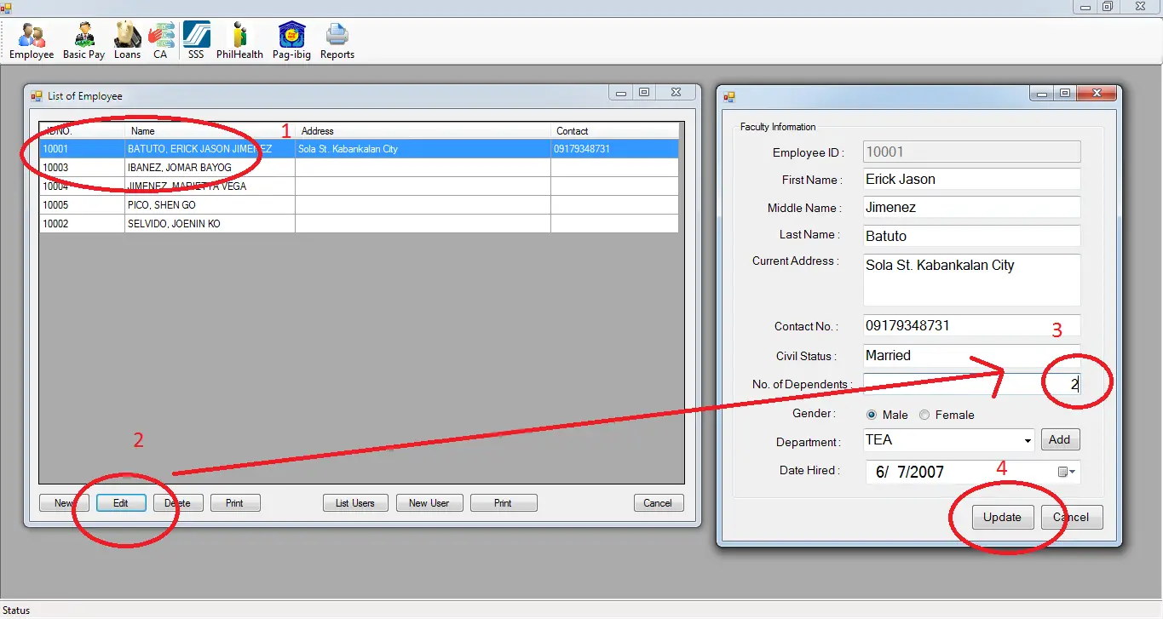Click the Edit button in employee list
The image size is (1163, 619).
click(x=121, y=503)
